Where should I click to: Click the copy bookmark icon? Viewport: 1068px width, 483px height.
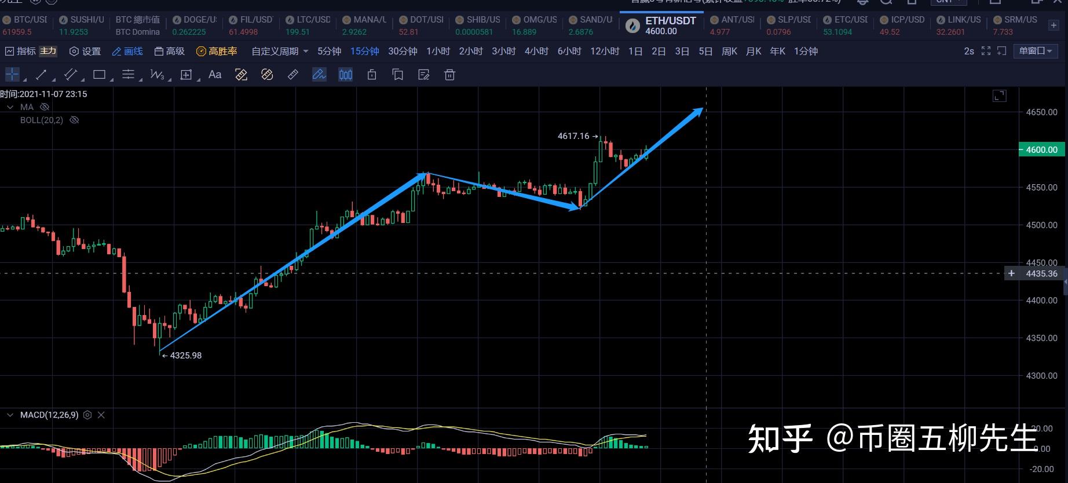[398, 74]
